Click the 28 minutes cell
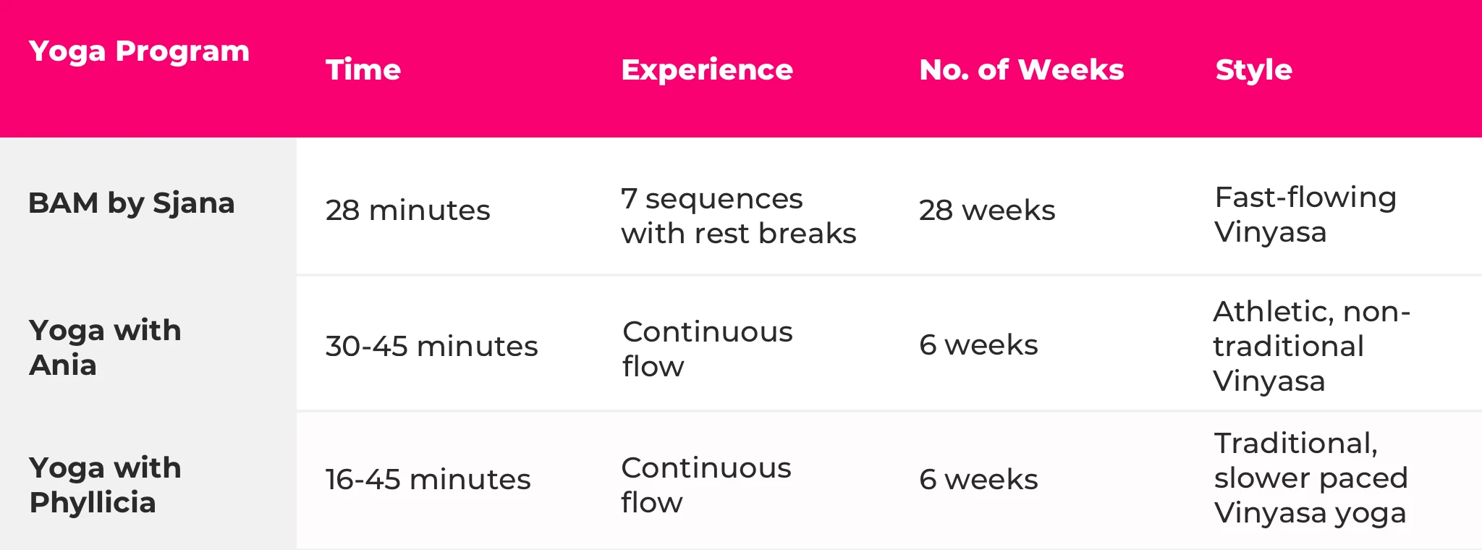The image size is (1482, 550). click(407, 211)
